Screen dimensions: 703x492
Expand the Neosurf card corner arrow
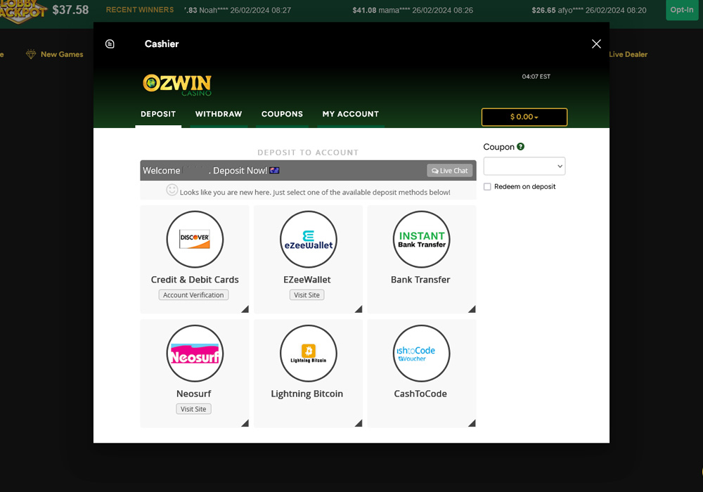pos(245,423)
